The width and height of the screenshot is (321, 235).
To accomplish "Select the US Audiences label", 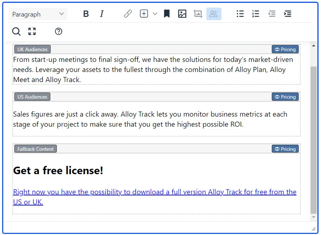I will click(32, 97).
